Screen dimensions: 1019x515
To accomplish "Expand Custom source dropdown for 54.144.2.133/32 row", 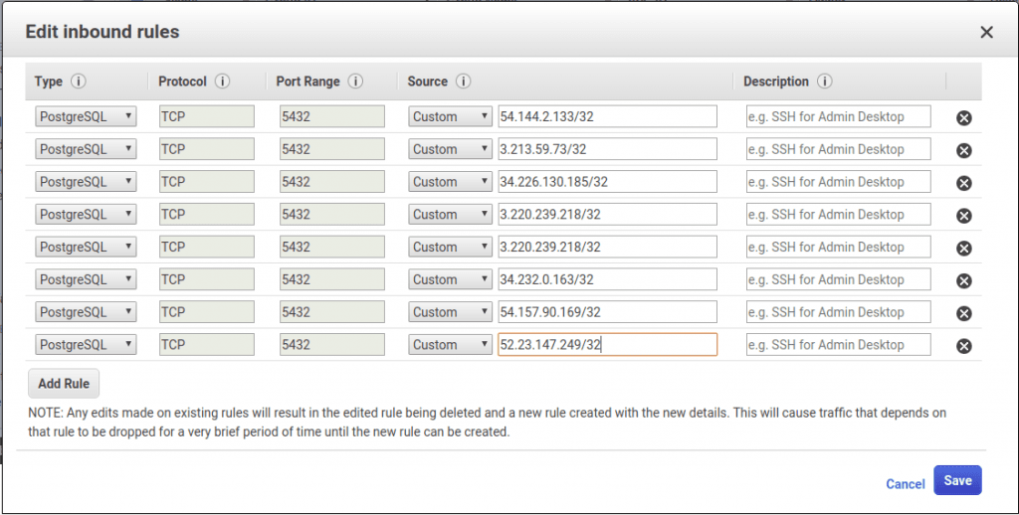I will coord(450,116).
